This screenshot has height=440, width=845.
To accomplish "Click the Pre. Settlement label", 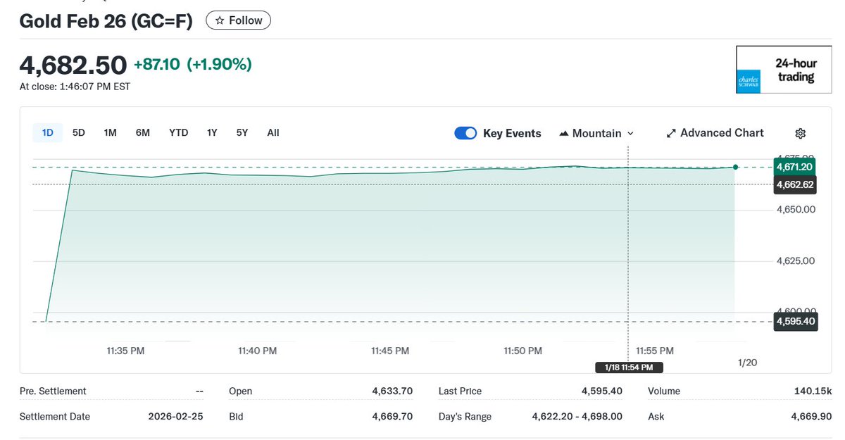I will (x=53, y=391).
